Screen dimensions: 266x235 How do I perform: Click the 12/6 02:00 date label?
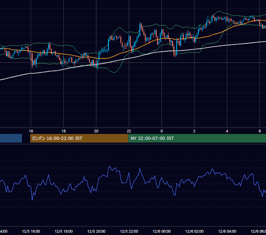coord(194,231)
